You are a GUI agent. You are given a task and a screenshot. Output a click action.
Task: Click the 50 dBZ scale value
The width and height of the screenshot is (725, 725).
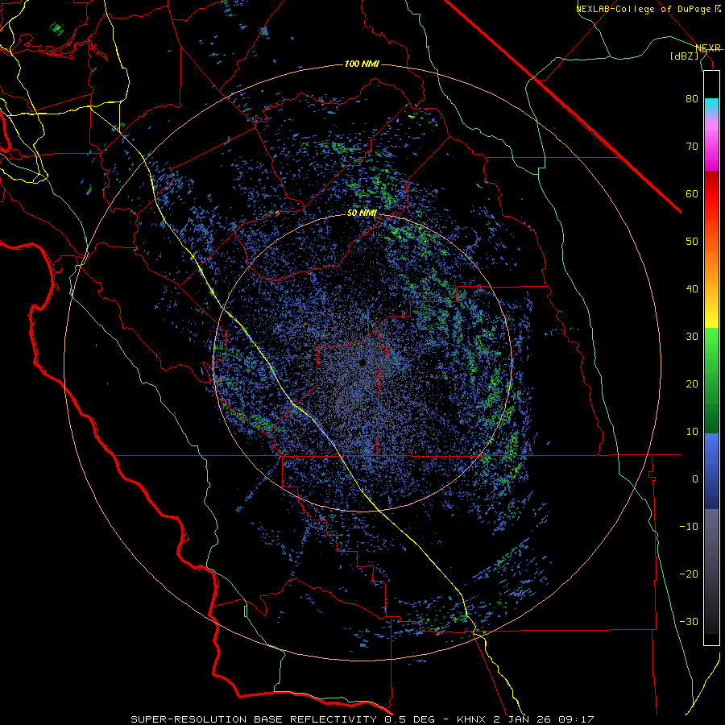point(692,242)
